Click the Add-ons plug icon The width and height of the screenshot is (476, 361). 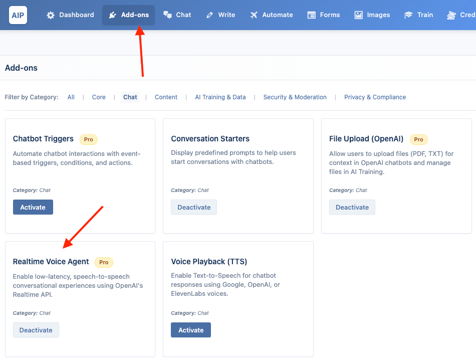[113, 15]
